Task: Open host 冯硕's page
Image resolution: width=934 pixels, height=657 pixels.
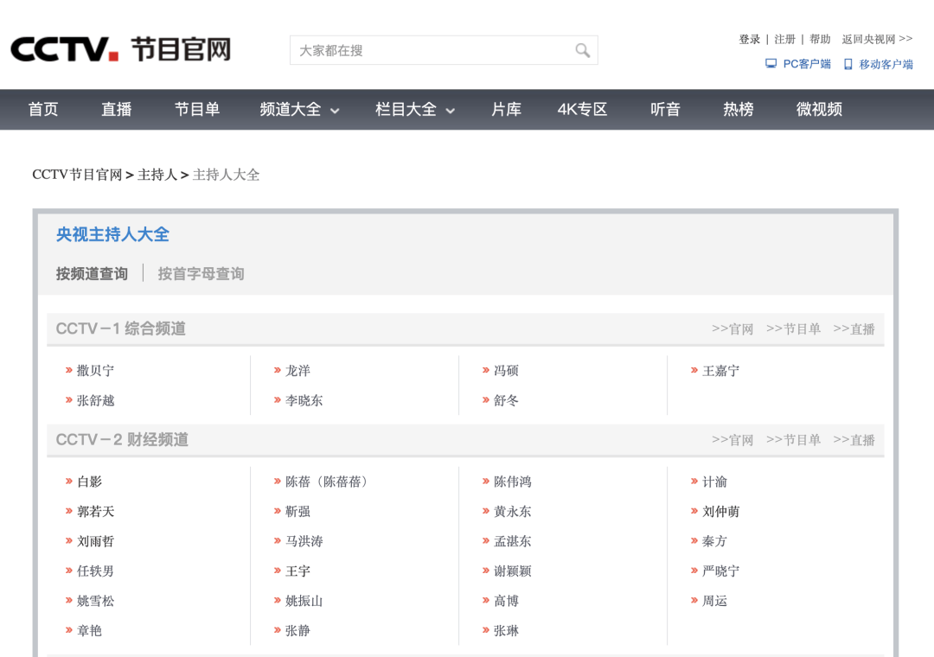Action: tap(506, 371)
